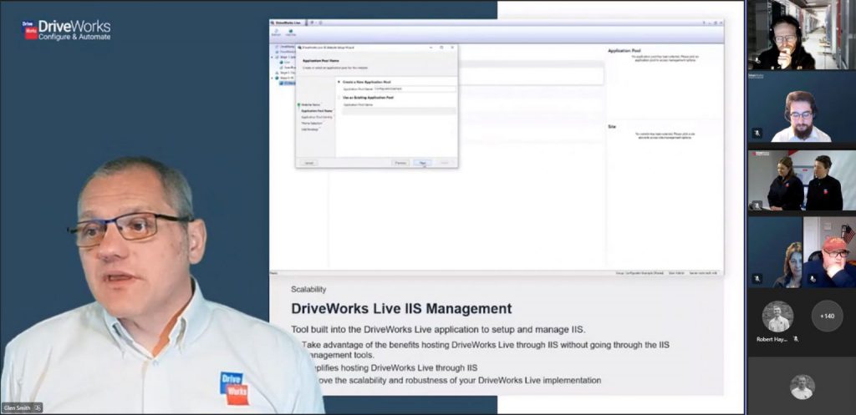Image resolution: width=856 pixels, height=415 pixels.
Task: Click the Application Pool panel heading
Action: 624,51
